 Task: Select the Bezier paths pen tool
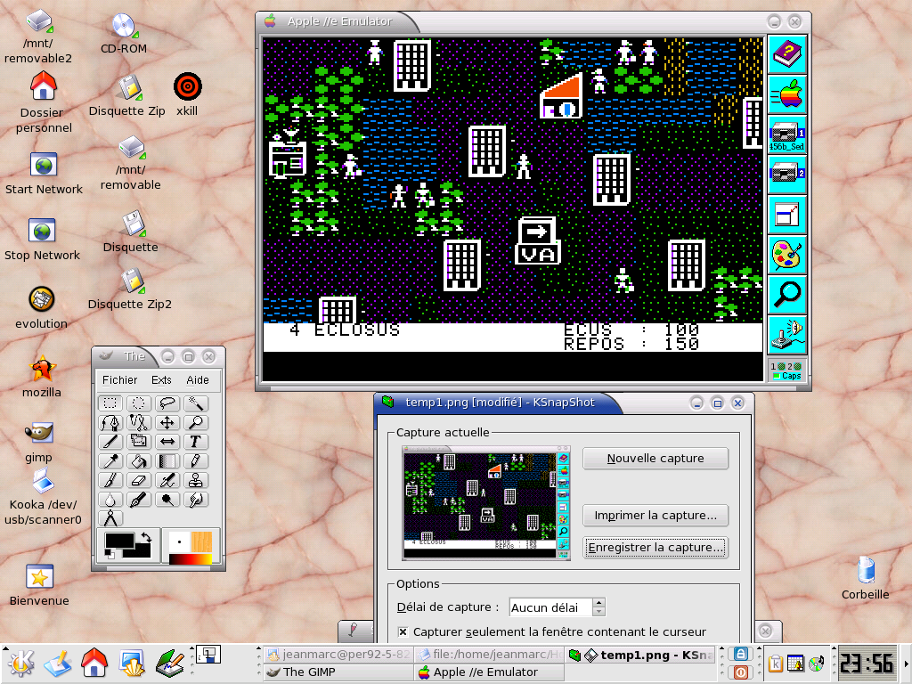[x=110, y=422]
